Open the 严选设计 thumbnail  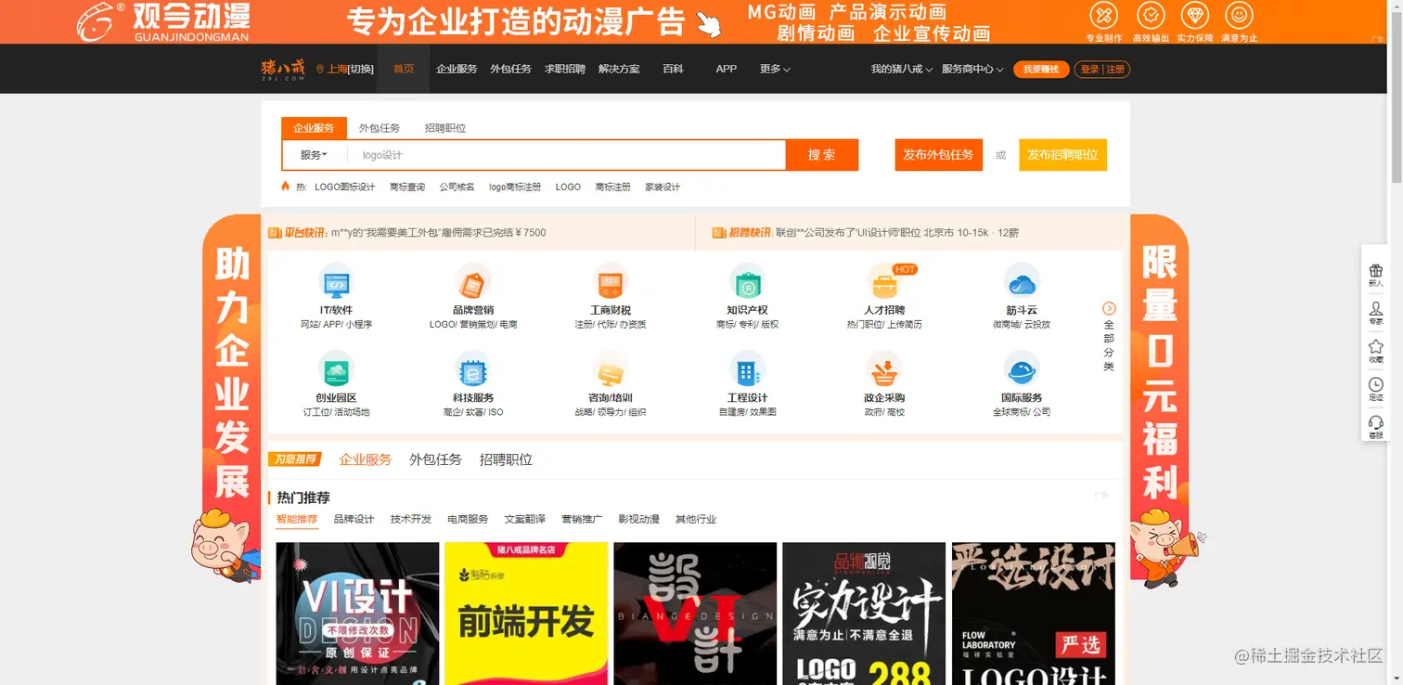pyautogui.click(x=1033, y=614)
